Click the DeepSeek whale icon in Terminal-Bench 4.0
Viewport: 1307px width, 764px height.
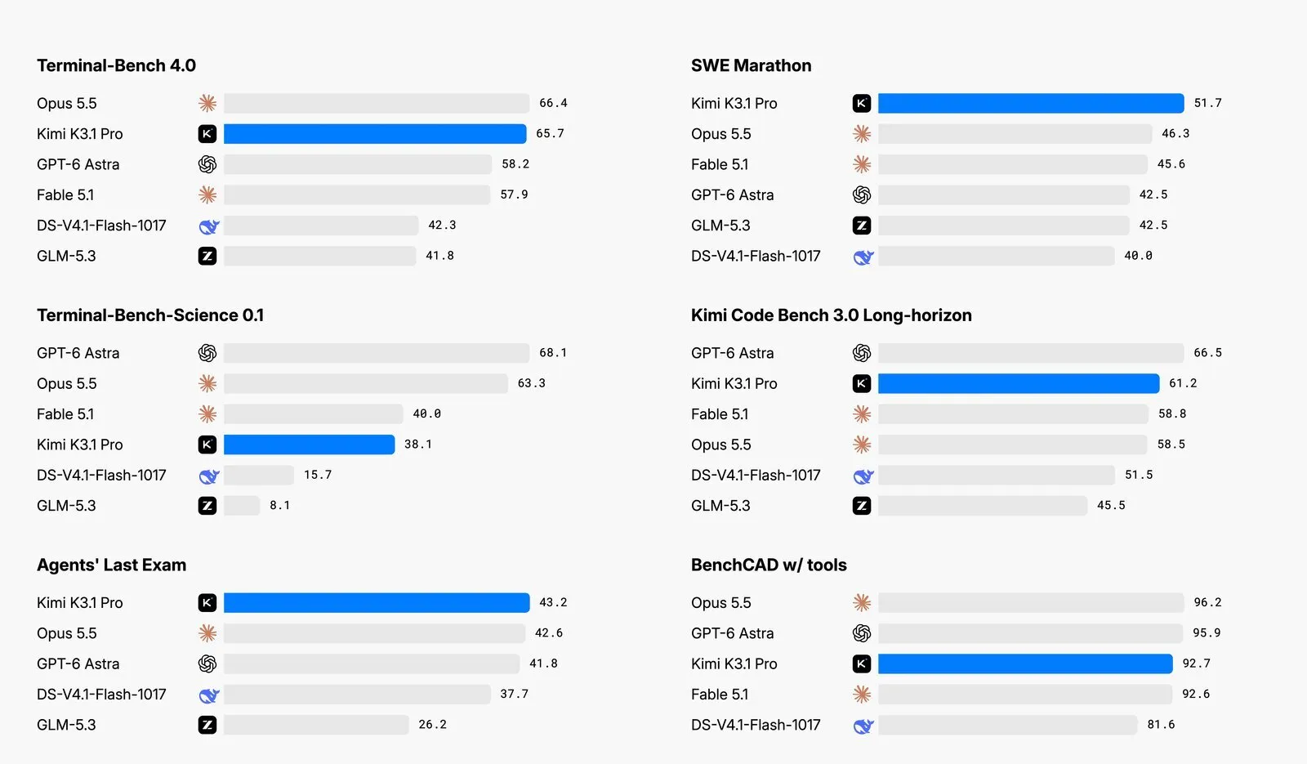(209, 226)
